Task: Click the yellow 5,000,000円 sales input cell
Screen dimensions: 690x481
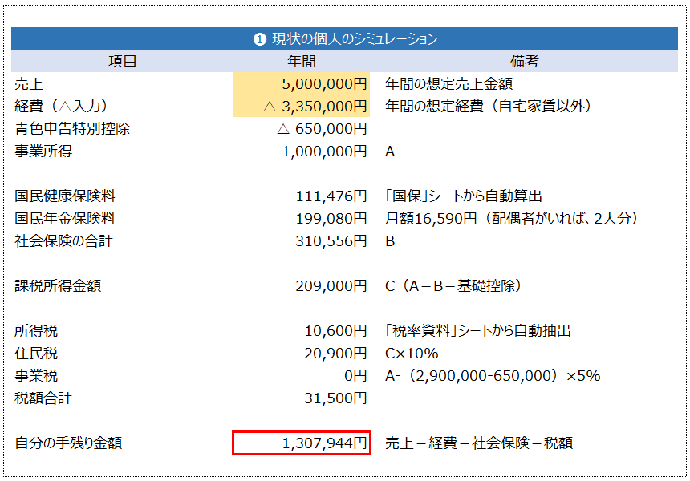Action: point(302,83)
